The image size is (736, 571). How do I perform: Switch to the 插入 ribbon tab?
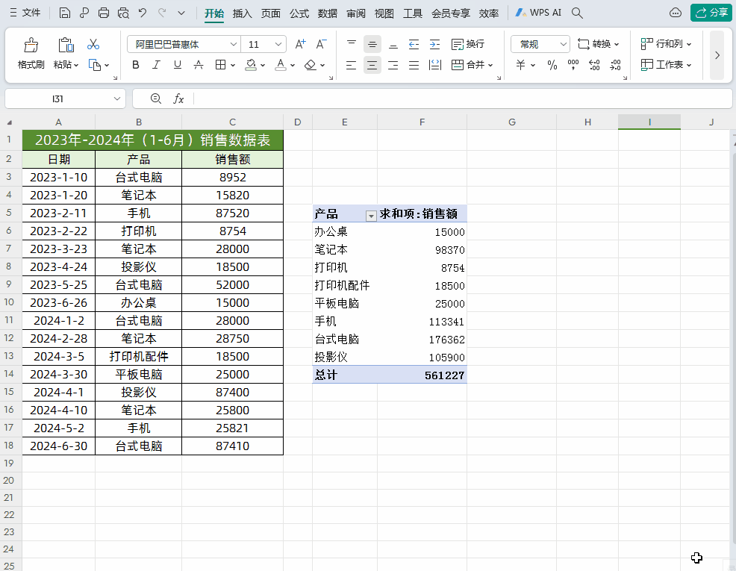tap(242, 13)
